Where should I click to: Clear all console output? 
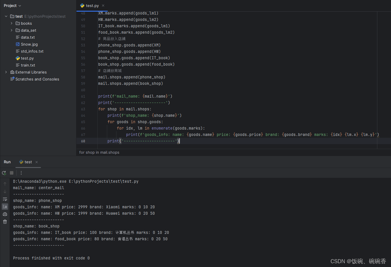coord(5,222)
